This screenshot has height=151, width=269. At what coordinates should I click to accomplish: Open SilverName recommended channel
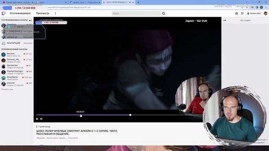(17, 78)
